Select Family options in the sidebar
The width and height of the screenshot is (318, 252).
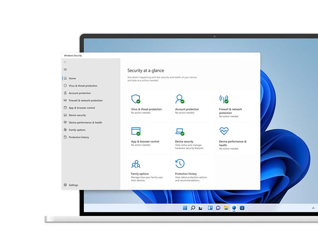77,130
